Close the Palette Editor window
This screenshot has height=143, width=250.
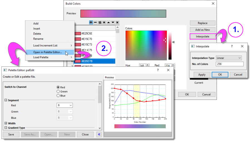(168, 70)
